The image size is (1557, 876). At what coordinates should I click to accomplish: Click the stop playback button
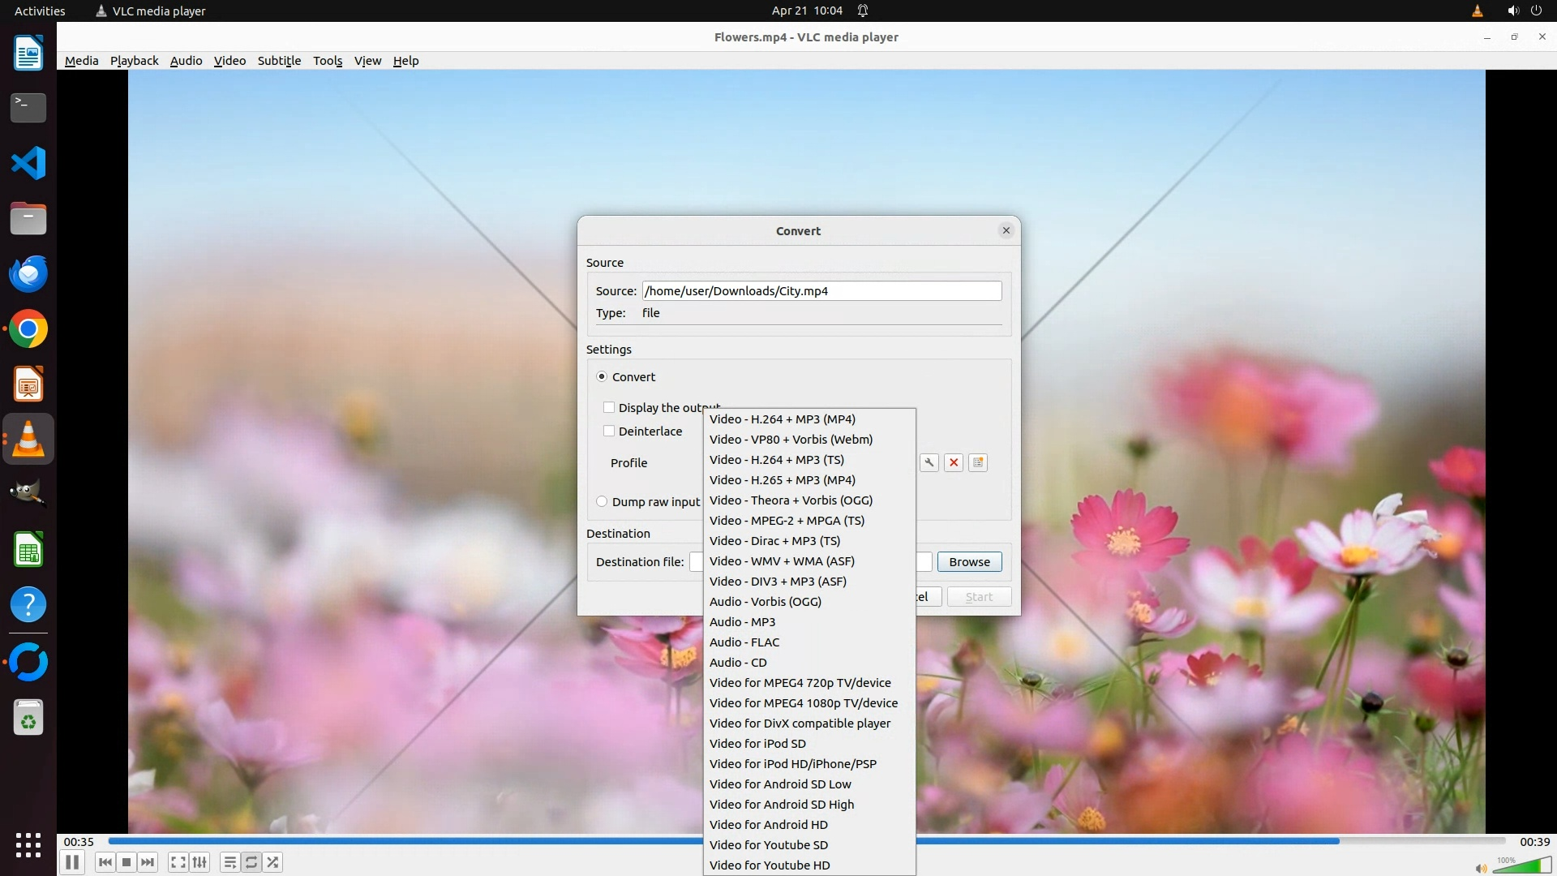point(127,862)
